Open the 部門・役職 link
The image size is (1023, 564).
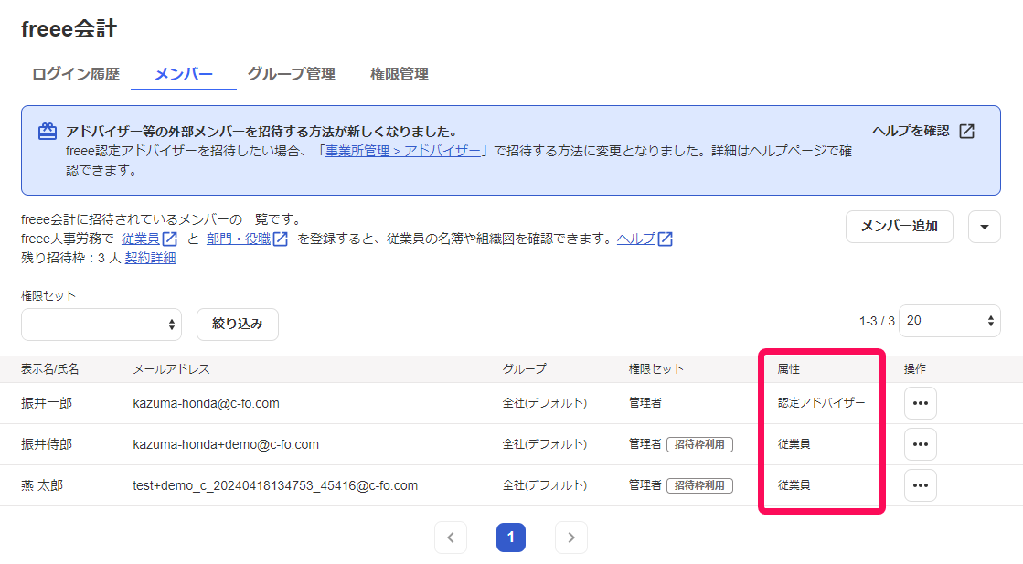coord(238,239)
